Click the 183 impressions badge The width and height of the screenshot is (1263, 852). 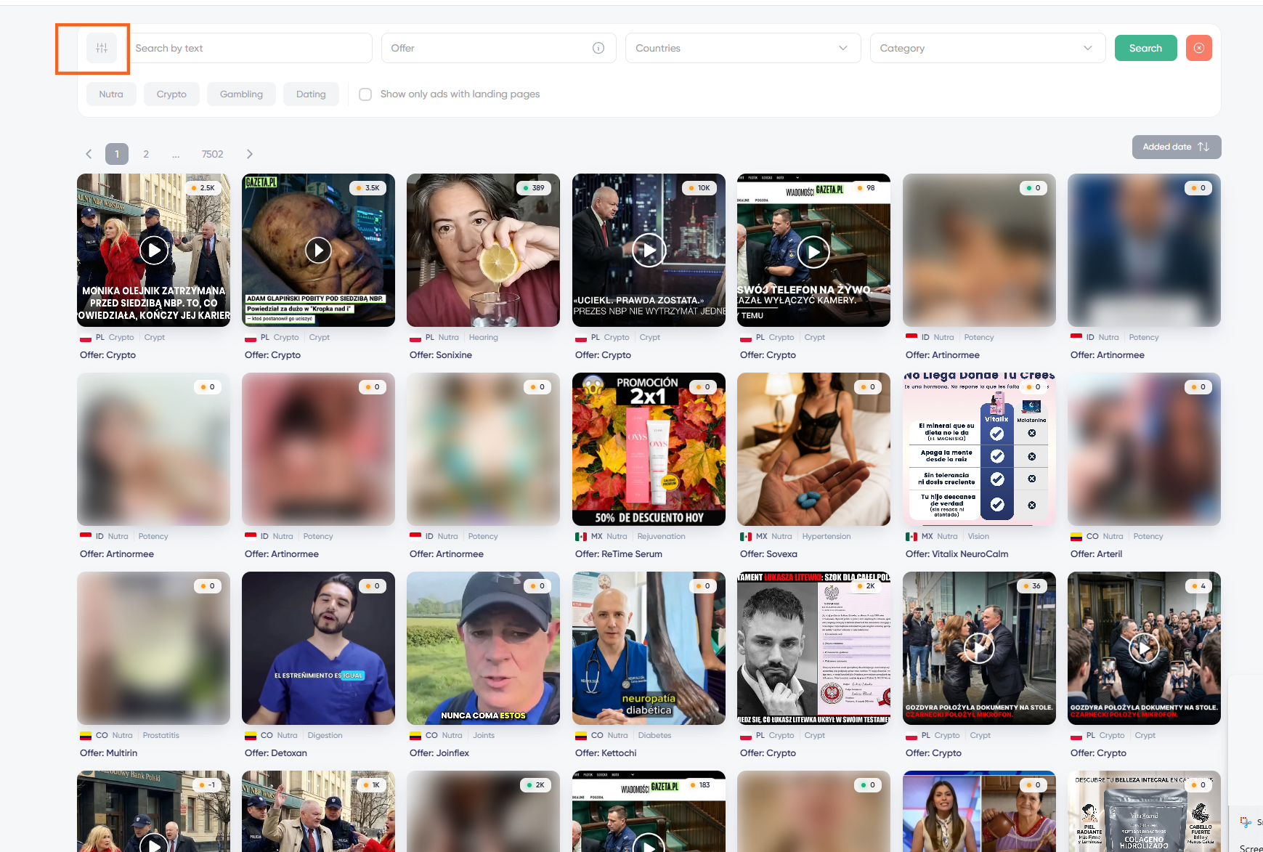click(700, 785)
